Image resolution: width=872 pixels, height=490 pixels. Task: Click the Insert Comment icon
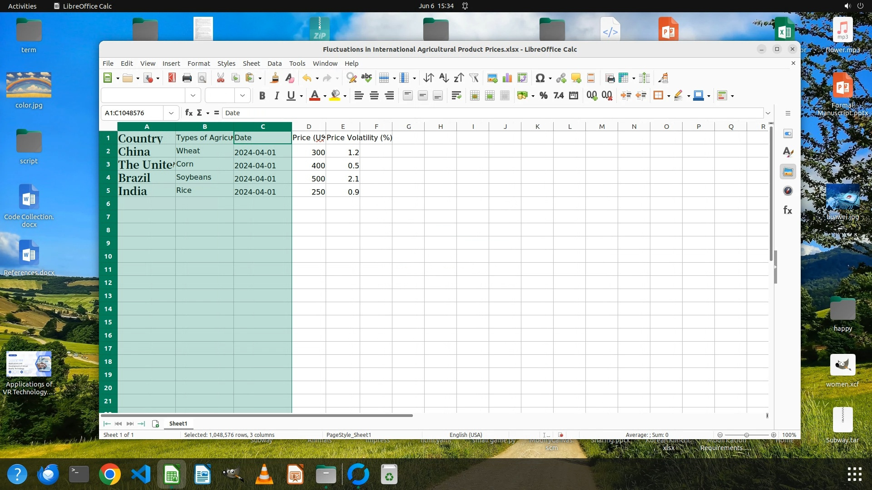576,78
